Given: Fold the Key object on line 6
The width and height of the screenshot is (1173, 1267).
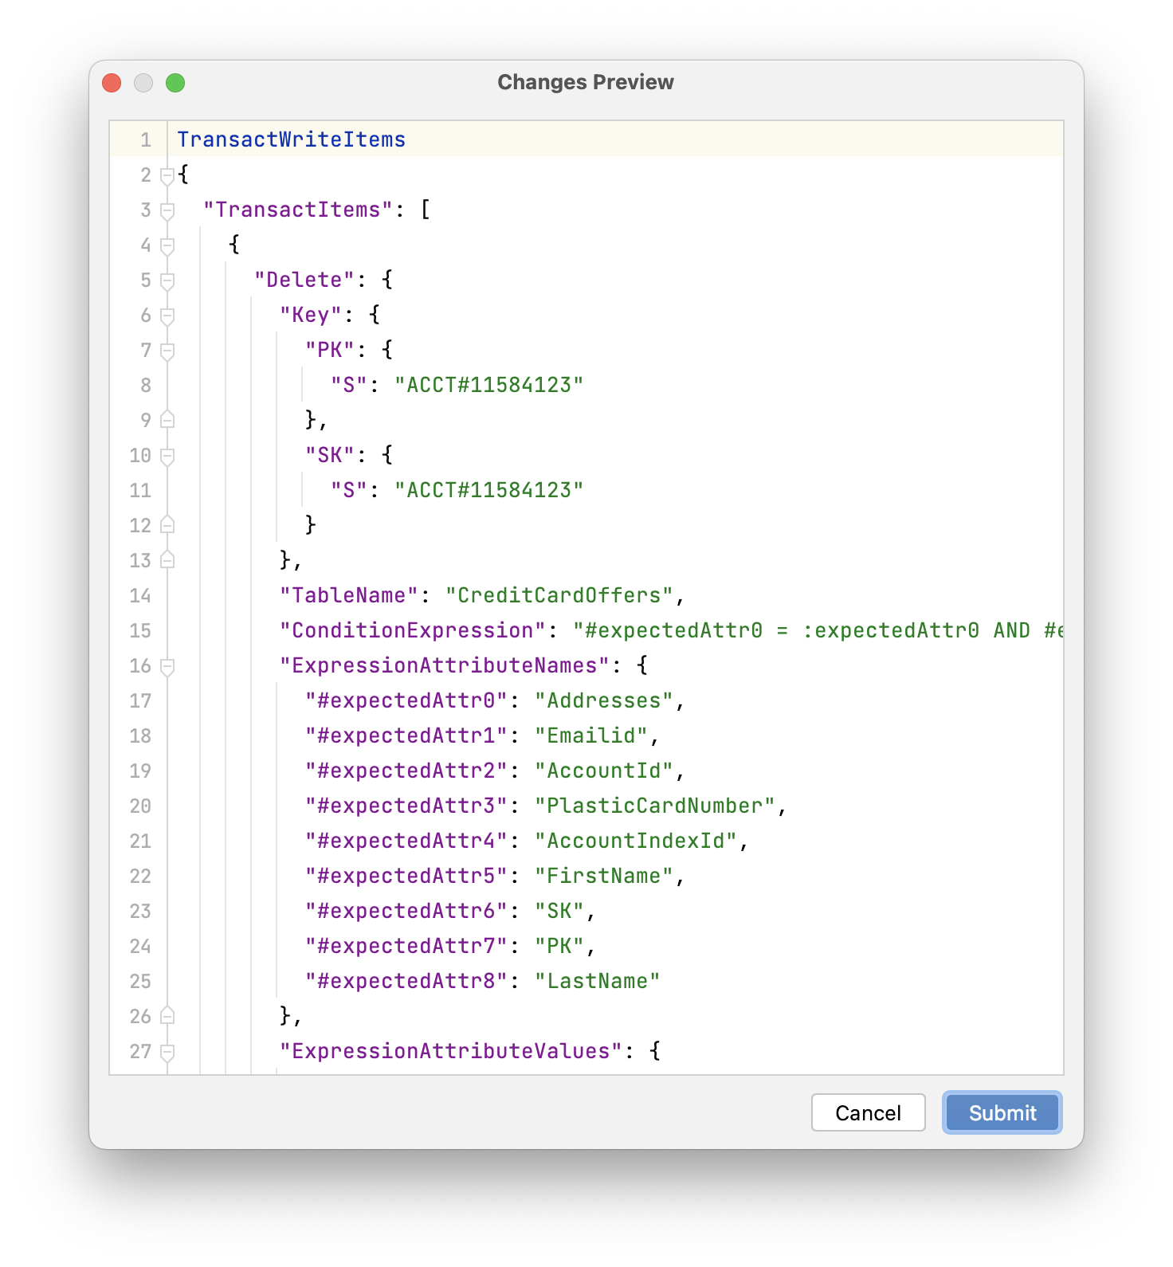Looking at the screenshot, I should click(x=167, y=316).
